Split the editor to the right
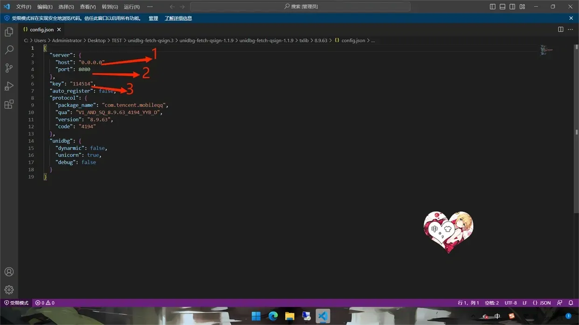Viewport: 579px width, 325px height. point(560,29)
